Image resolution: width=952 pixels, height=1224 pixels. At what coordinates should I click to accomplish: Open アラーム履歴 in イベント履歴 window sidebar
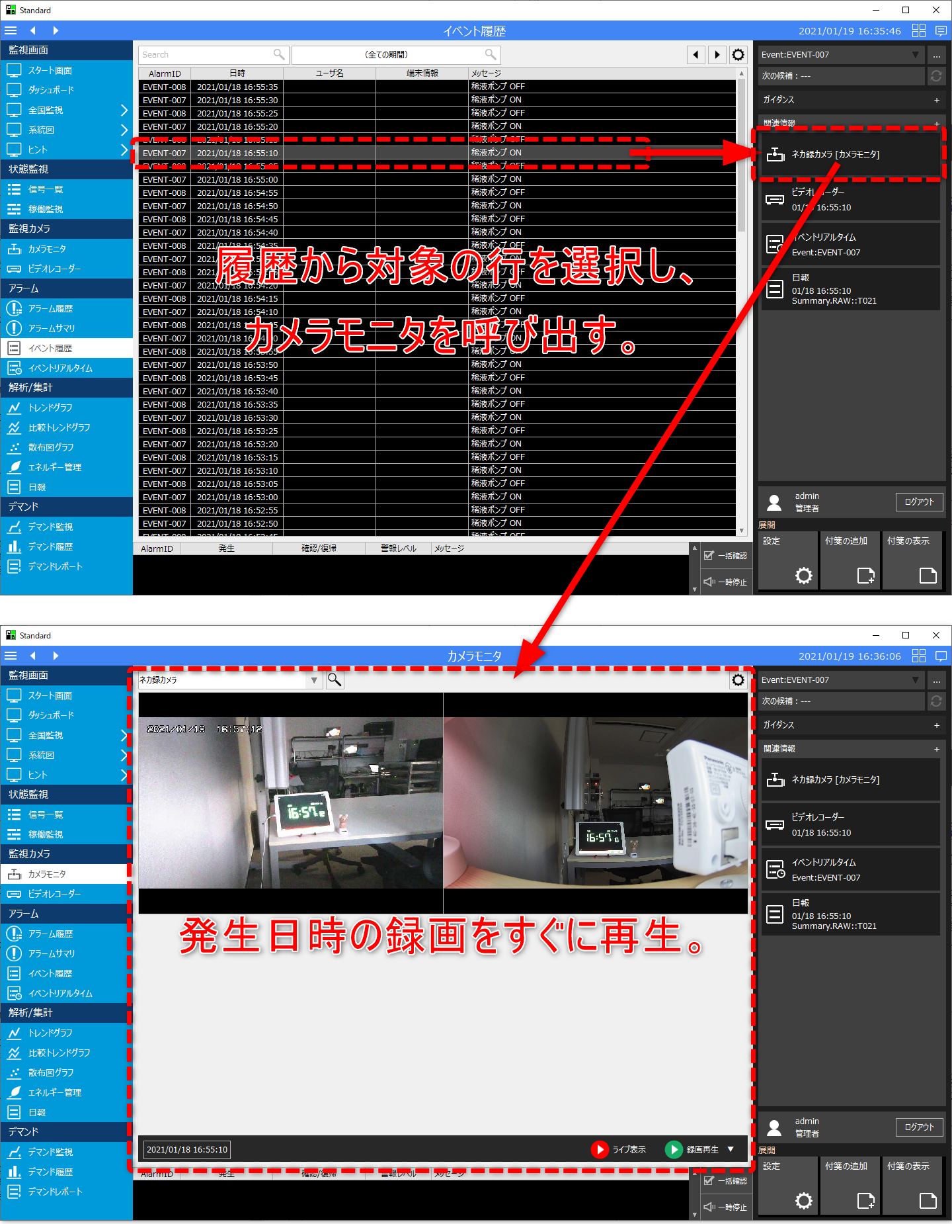[66, 308]
